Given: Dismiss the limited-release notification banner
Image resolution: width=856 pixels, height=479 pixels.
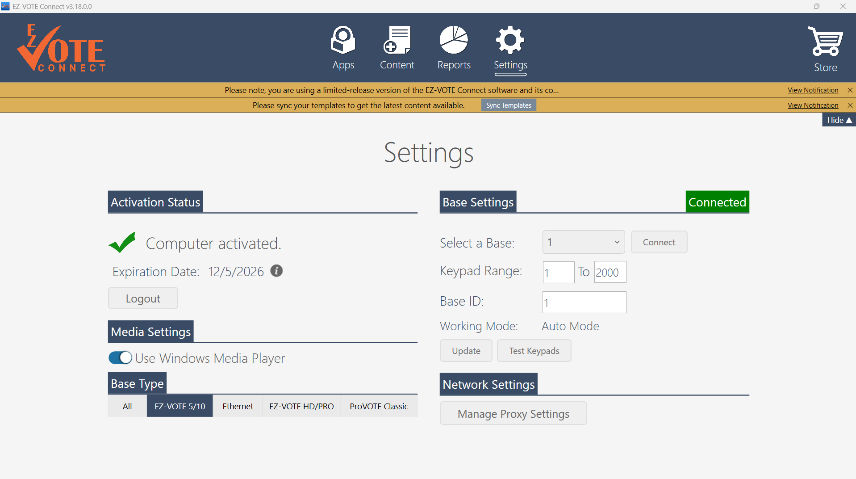Looking at the screenshot, I should coord(850,90).
